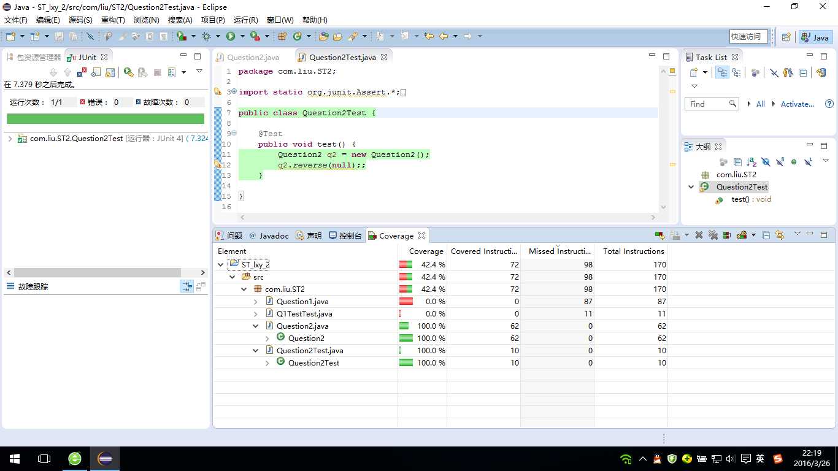Click the Find field in Task List
This screenshot has height=471, width=838.
click(712, 104)
